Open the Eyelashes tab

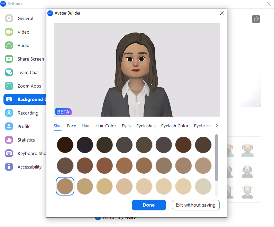click(x=146, y=126)
